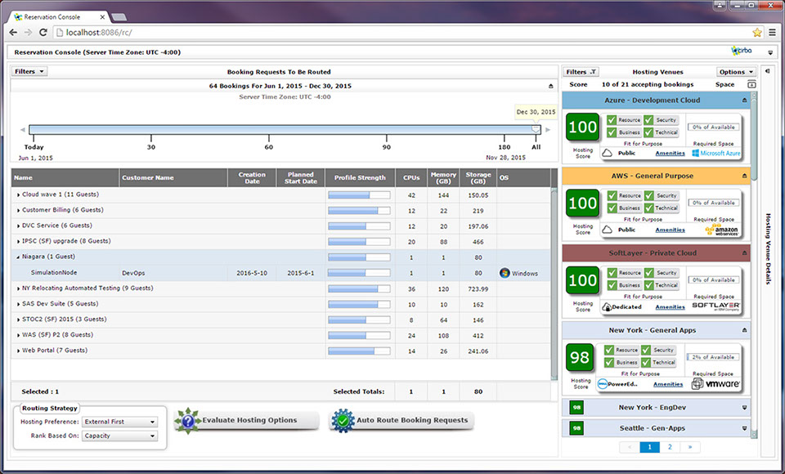Open the Hosting Venues Options menu
This screenshot has width=785, height=474.
pos(736,72)
